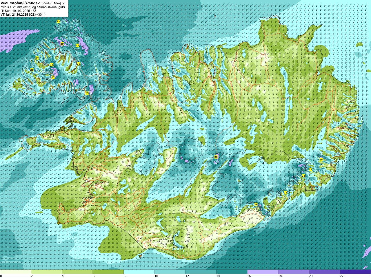371x278 pixels.
Task: Click the olive green 6–8 m/s legend swatch
Action: coord(108,272)
